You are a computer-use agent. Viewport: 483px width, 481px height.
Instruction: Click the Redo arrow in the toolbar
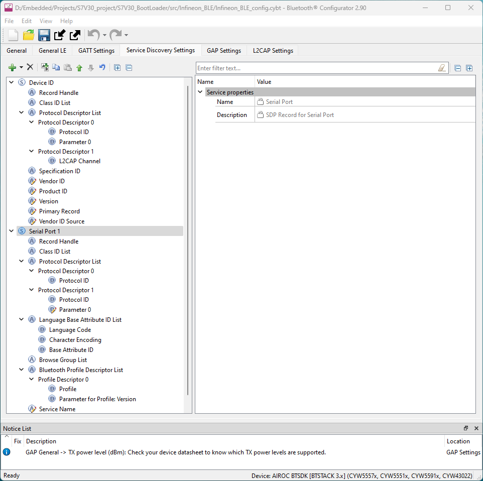click(x=115, y=35)
